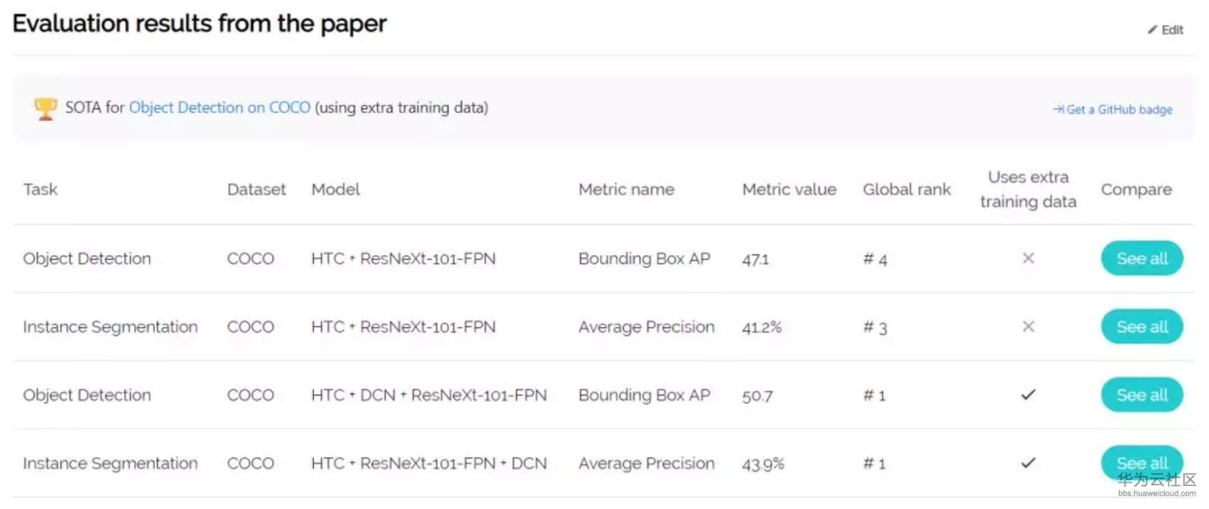Screen dimensions: 1209x509
Task: Click the X mark in the 47.1 row
Action: click(1028, 258)
